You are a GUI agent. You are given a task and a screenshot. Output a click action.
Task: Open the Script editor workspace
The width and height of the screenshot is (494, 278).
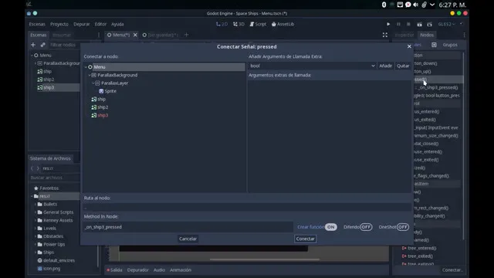(x=258, y=24)
